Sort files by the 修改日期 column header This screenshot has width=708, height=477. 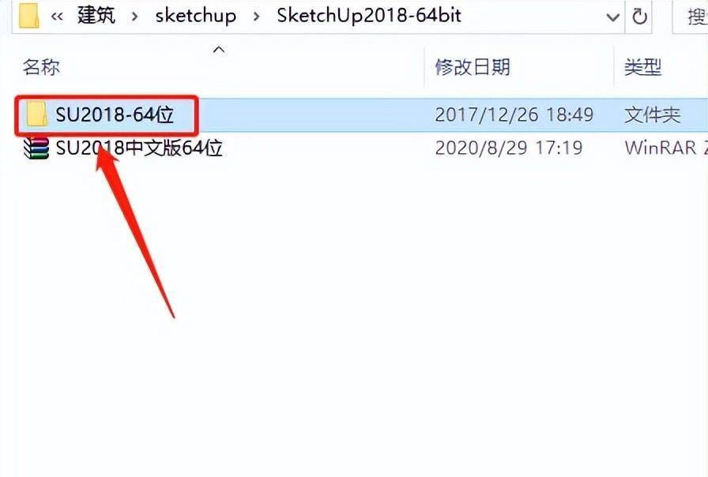pyautogui.click(x=473, y=67)
